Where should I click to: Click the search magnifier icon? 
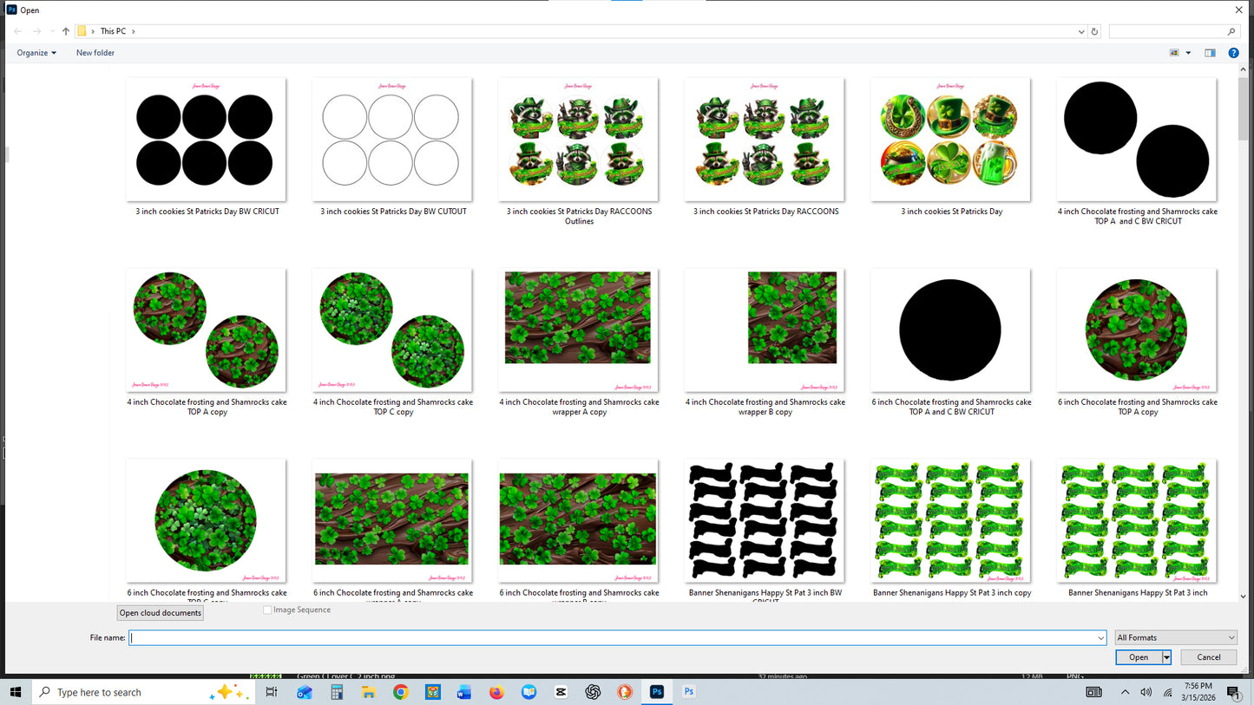(x=1231, y=30)
